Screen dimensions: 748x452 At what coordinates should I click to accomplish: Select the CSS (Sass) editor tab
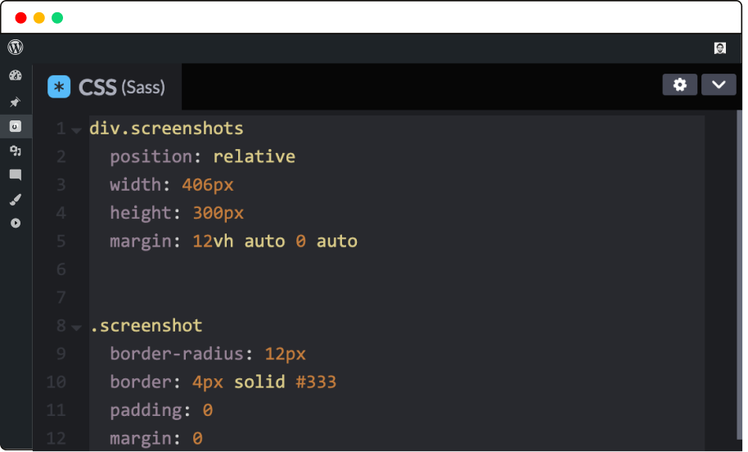(121, 87)
